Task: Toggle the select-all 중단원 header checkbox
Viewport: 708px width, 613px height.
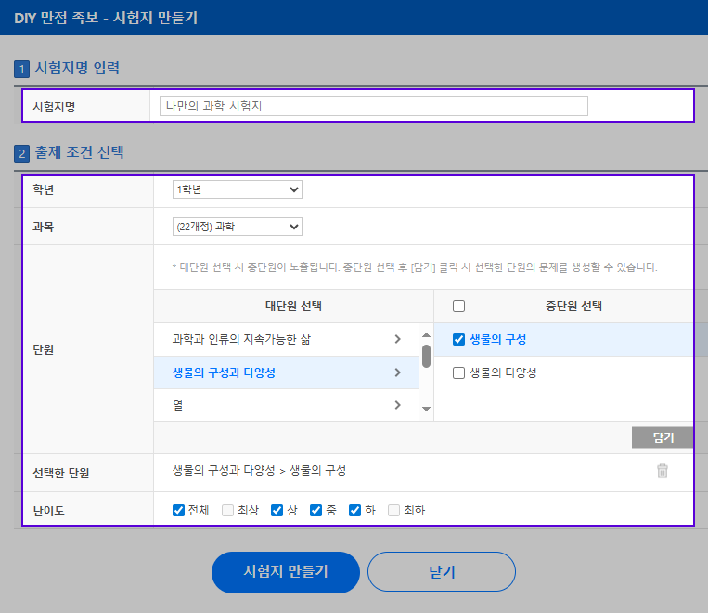Action: tap(458, 306)
